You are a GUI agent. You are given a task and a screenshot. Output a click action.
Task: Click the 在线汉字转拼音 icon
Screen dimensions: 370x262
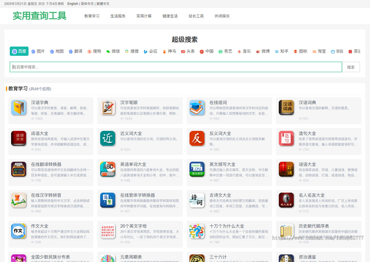point(19,200)
